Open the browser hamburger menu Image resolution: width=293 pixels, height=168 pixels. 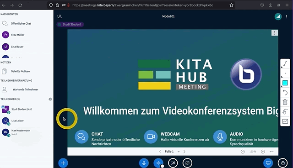pyautogui.click(x=287, y=5)
